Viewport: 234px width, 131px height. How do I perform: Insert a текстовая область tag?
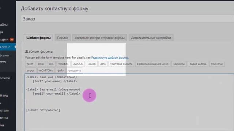point(121,64)
